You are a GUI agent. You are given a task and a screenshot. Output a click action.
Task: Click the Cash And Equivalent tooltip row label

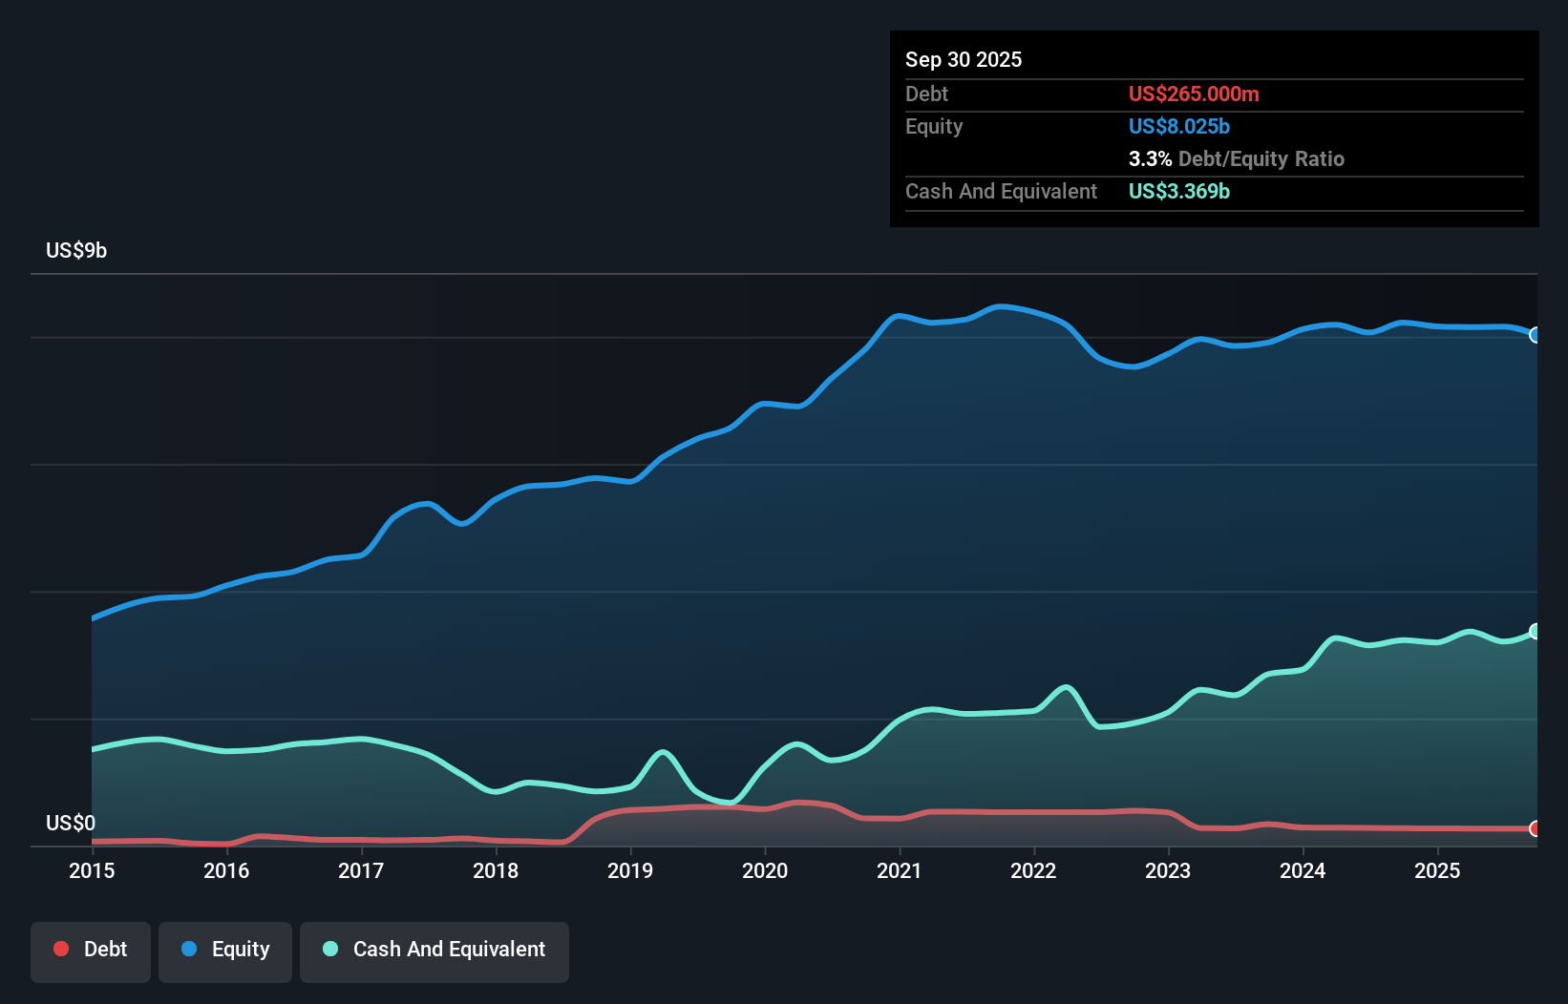[x=1001, y=191]
